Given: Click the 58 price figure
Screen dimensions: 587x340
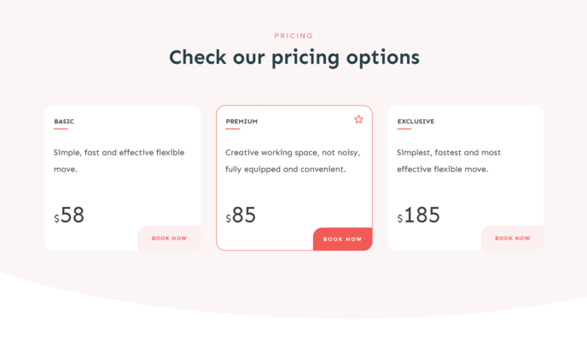Looking at the screenshot, I should (73, 215).
